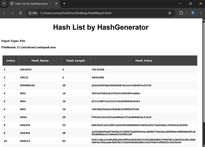Click the SHA256 row name cell

tap(25, 125)
